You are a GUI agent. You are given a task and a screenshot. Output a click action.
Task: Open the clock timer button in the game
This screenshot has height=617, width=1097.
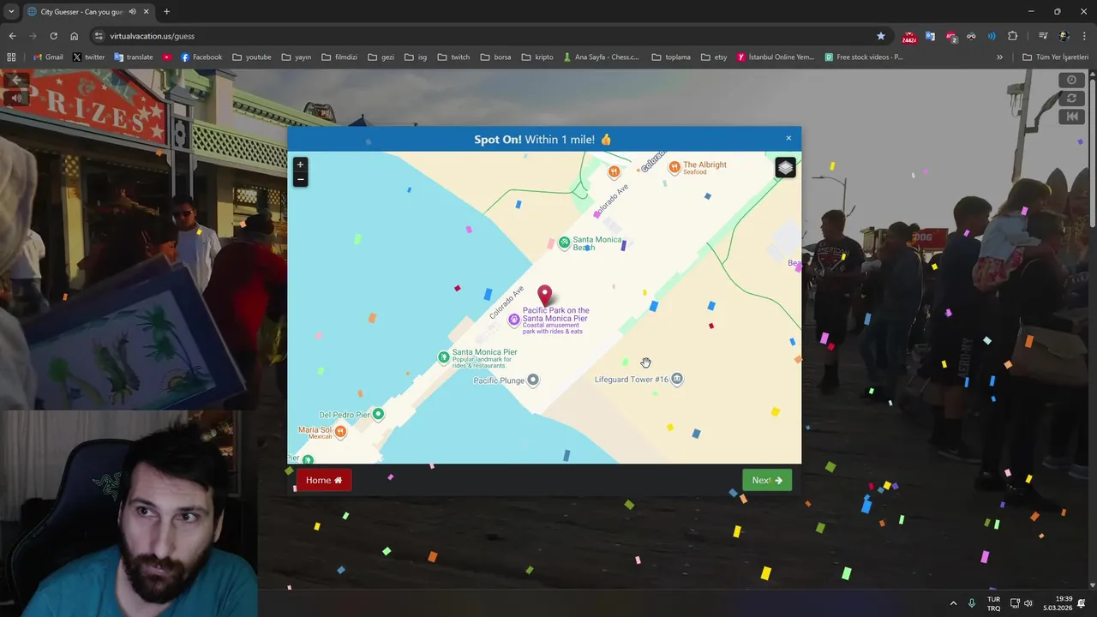tap(1071, 80)
